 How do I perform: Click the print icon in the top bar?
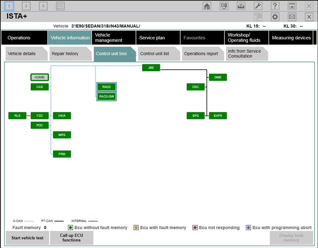pos(241,6)
